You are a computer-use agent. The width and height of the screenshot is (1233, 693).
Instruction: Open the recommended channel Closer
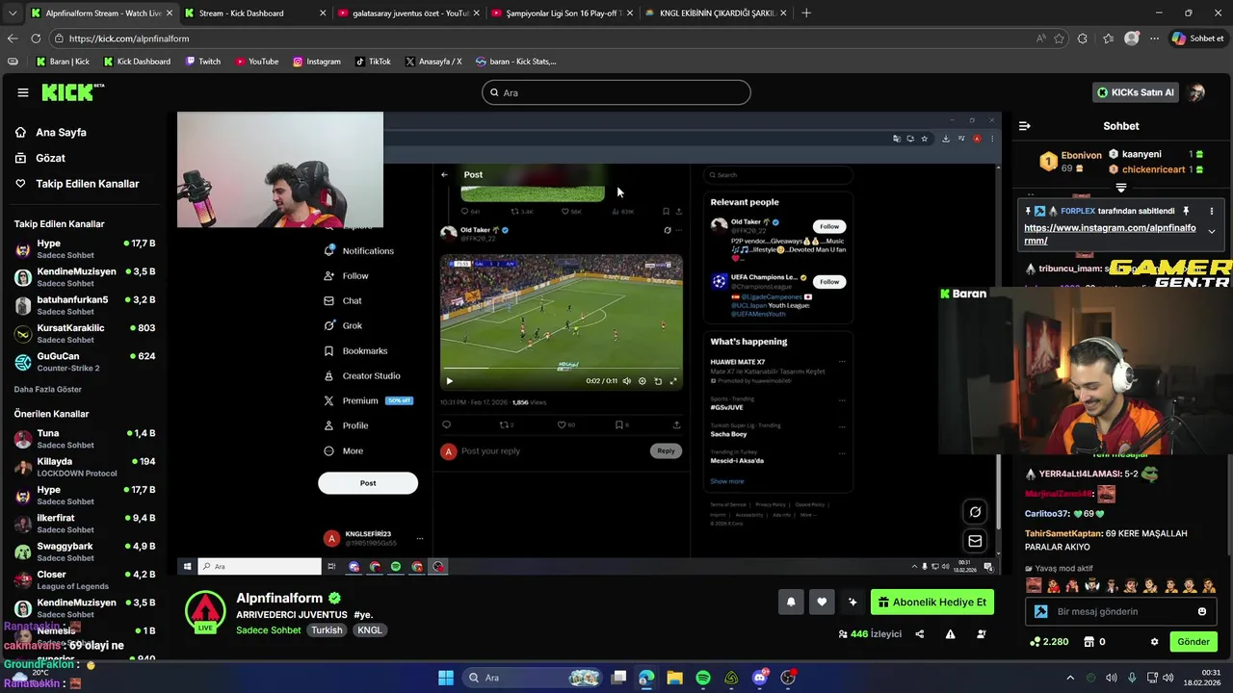pyautogui.click(x=85, y=580)
